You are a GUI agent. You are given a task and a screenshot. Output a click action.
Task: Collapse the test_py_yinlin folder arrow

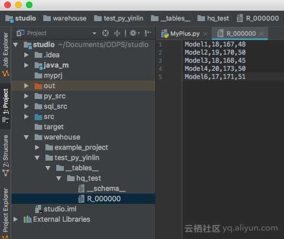pyautogui.click(x=37, y=158)
